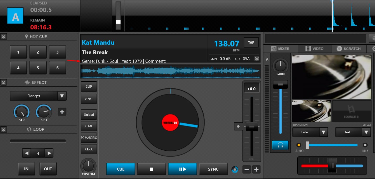375x179 pixels.
Task: Click the SOURCE B video placeholder
Action: 351,111
